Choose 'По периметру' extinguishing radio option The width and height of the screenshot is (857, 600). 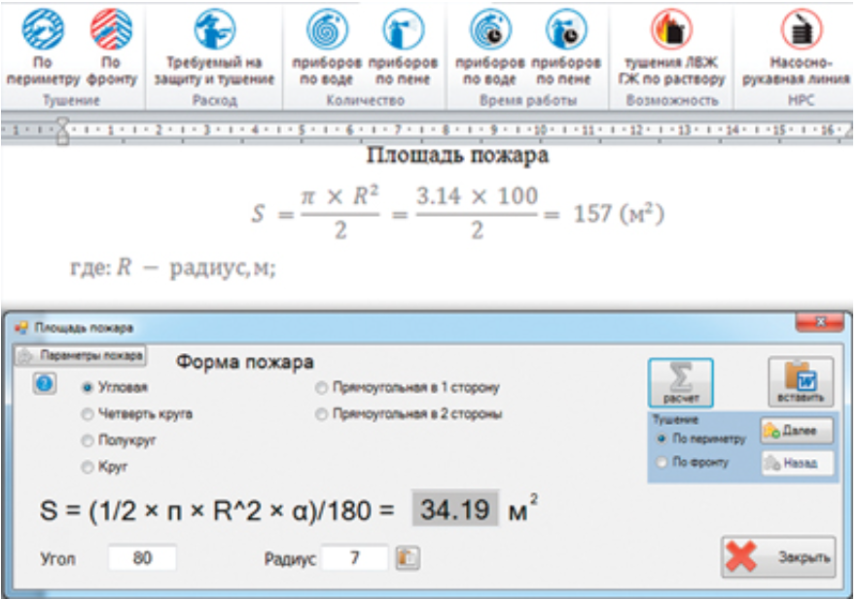coord(701,439)
